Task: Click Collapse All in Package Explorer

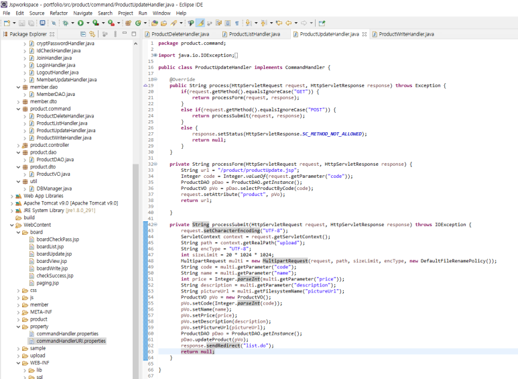Action: pos(83,34)
